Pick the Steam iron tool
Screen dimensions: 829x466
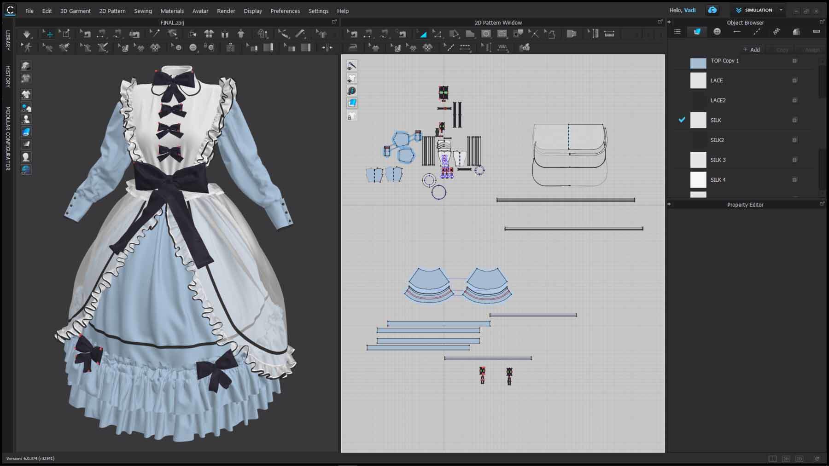point(353,47)
